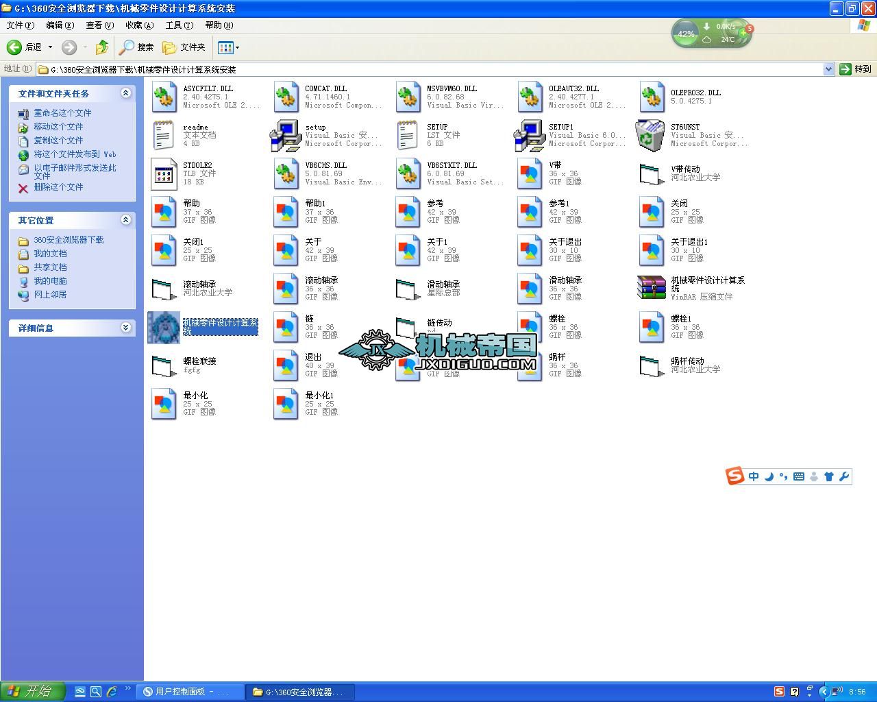Open 共享文档 in the side panel

point(50,267)
